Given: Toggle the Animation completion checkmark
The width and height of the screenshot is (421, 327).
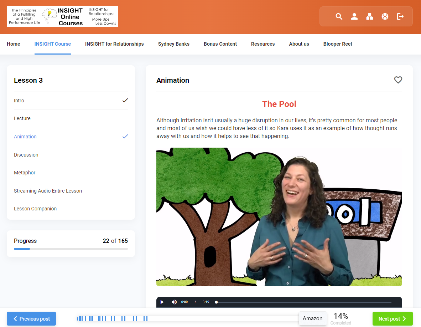Looking at the screenshot, I should point(125,137).
